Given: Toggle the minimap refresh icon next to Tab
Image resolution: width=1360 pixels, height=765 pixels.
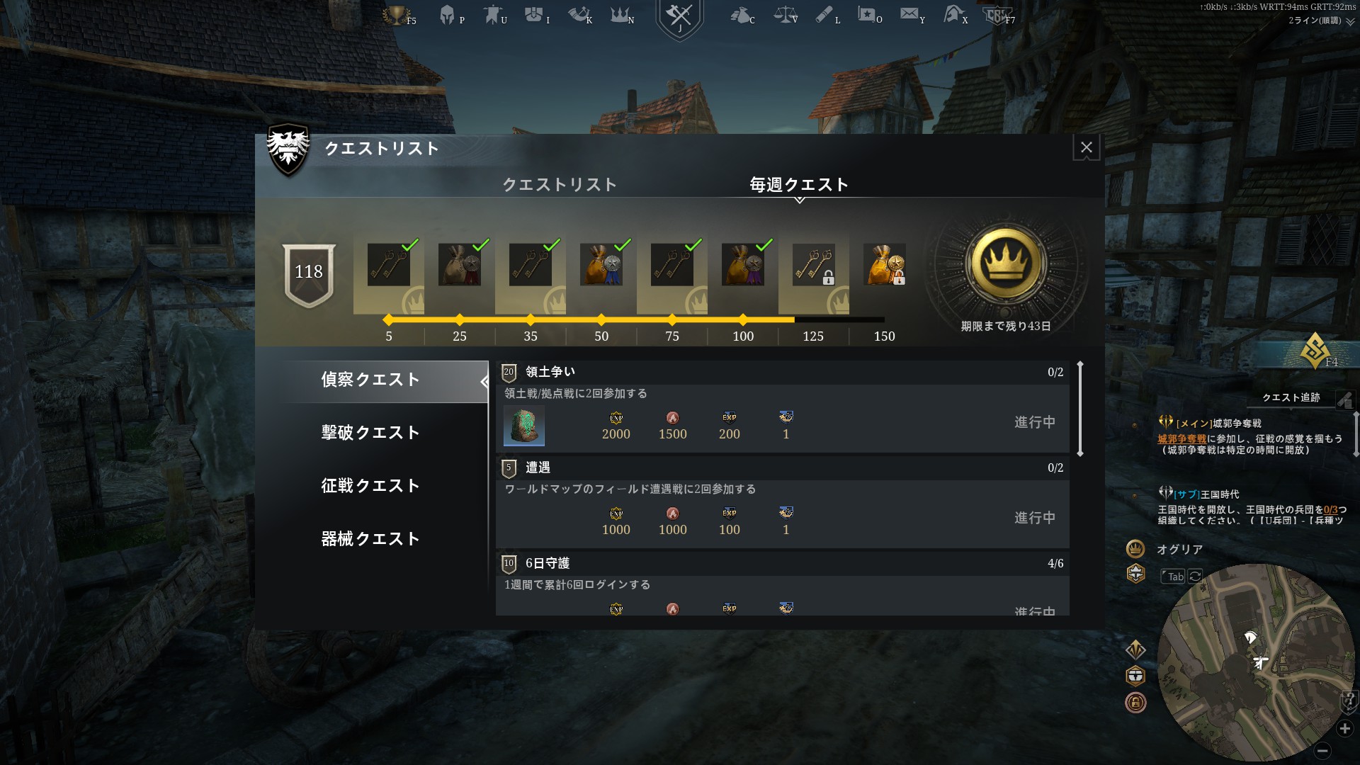Looking at the screenshot, I should [1195, 576].
